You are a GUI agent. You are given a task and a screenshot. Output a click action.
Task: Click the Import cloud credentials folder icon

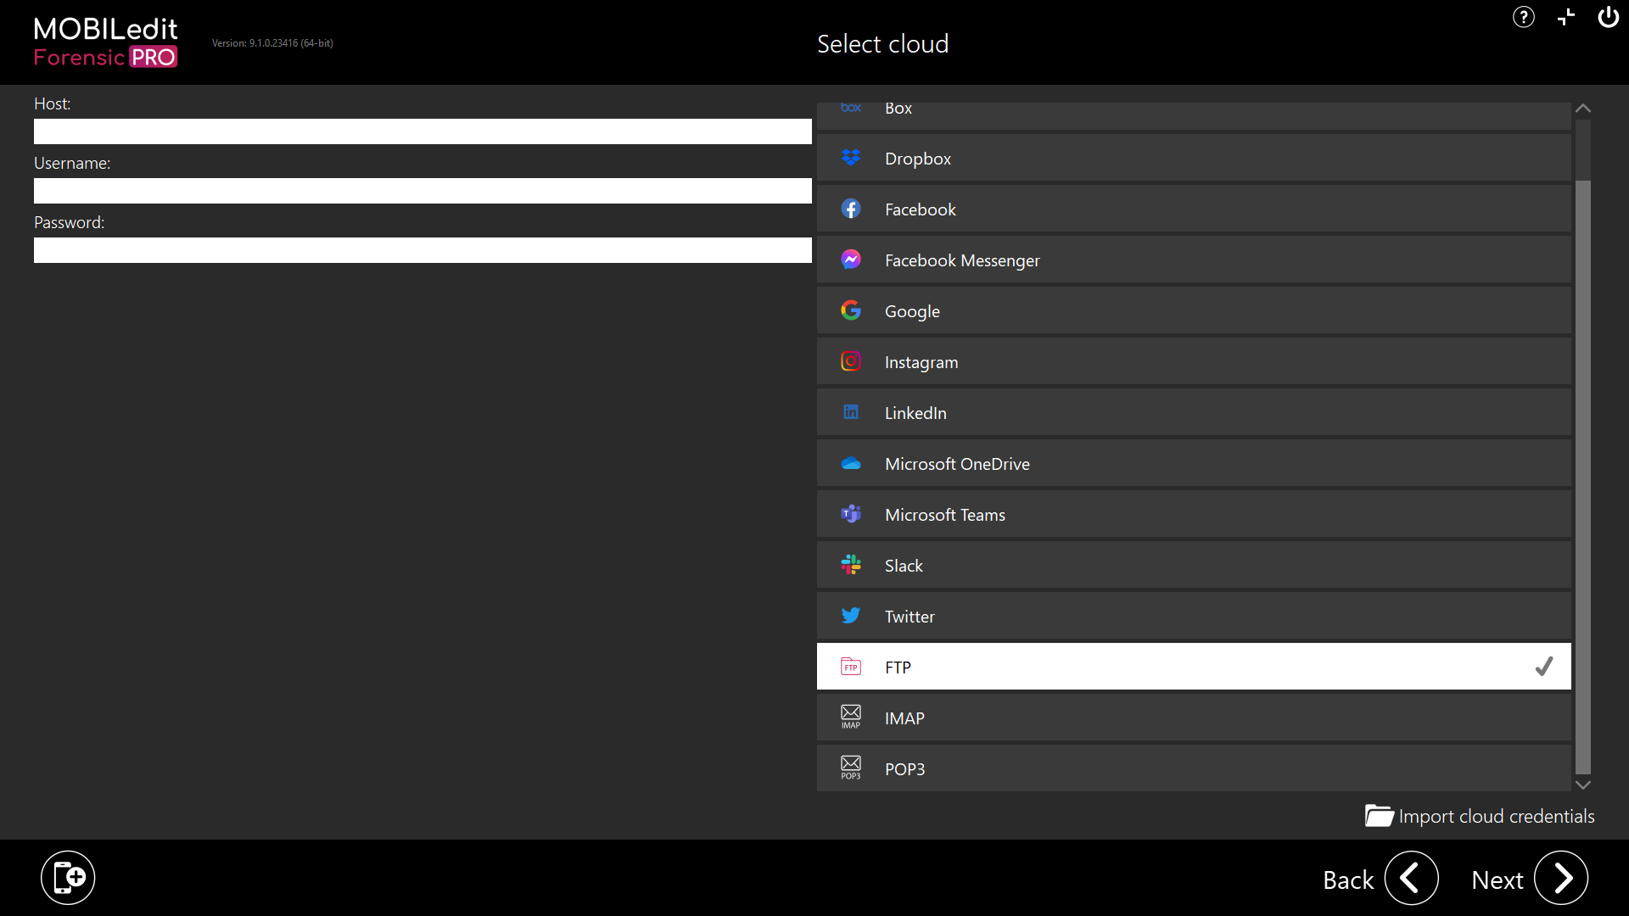pos(1379,816)
